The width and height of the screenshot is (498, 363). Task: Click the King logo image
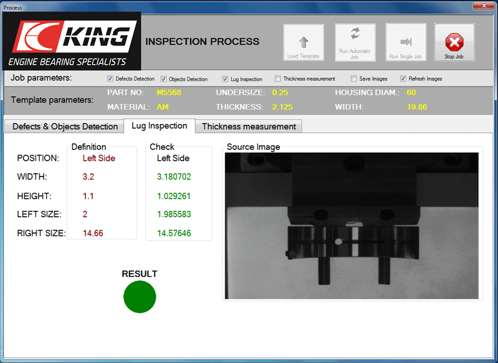click(71, 41)
